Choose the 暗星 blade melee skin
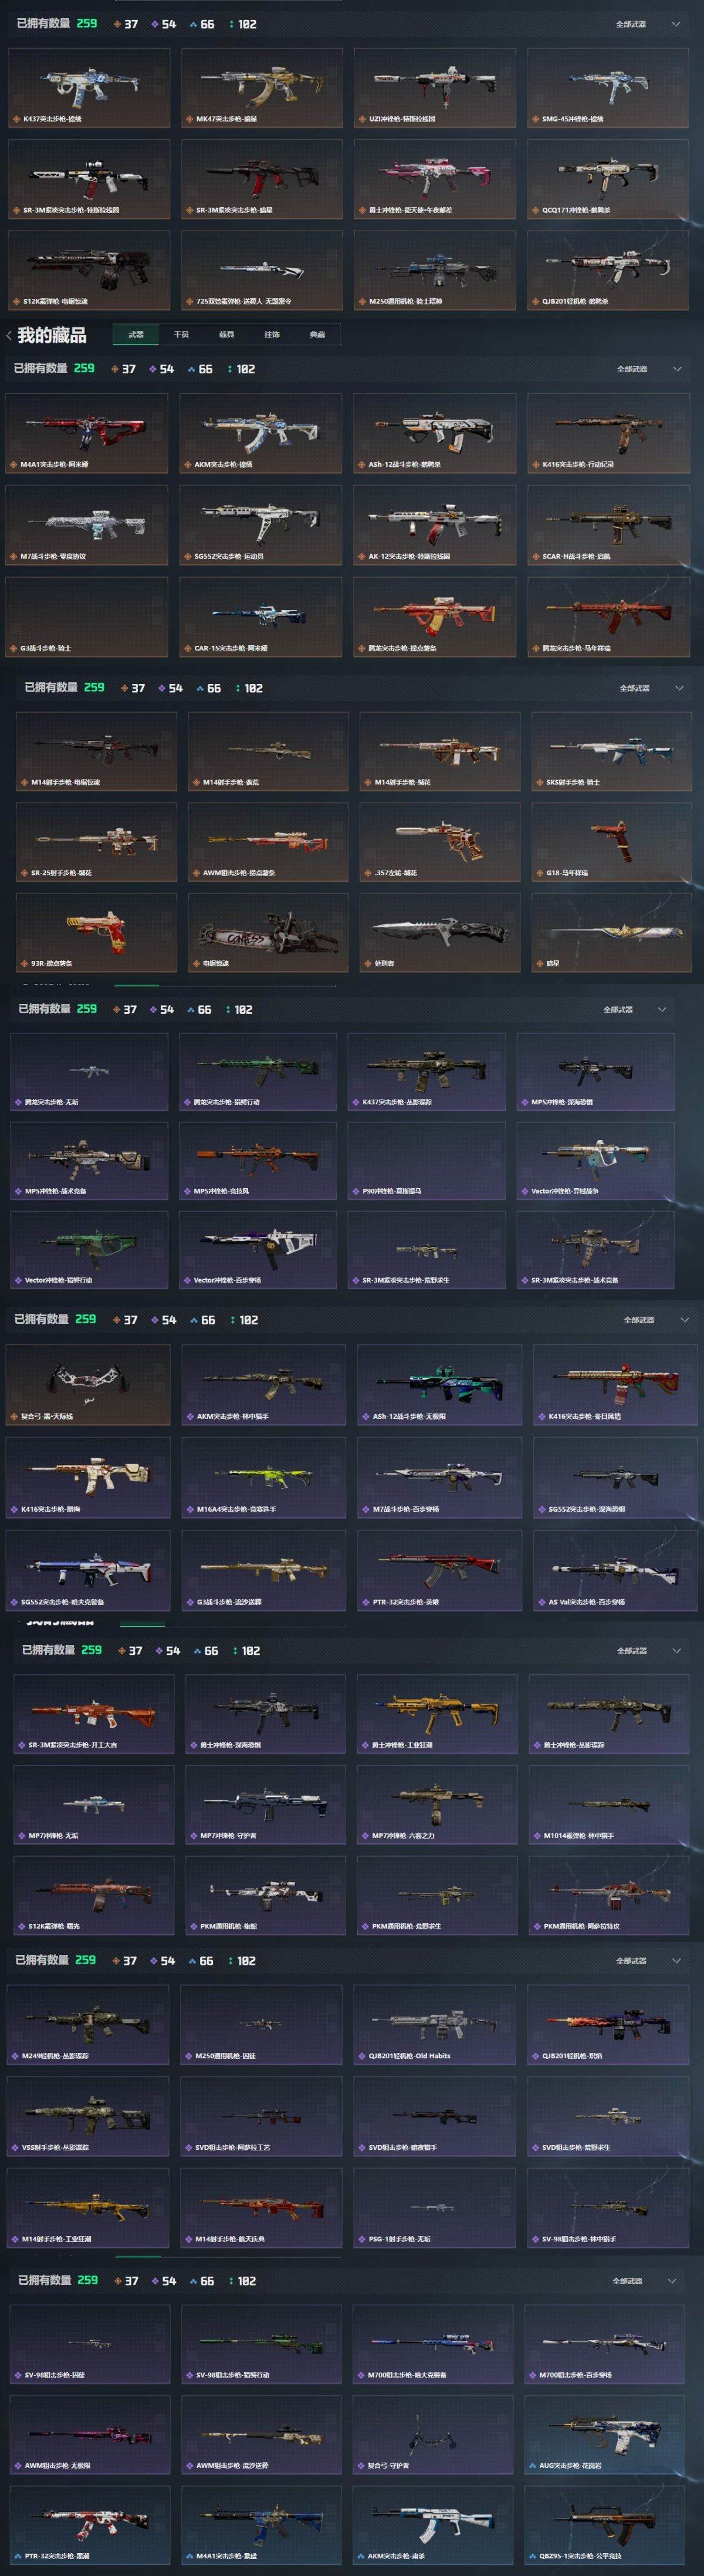Image resolution: width=704 pixels, height=2576 pixels. point(611,932)
